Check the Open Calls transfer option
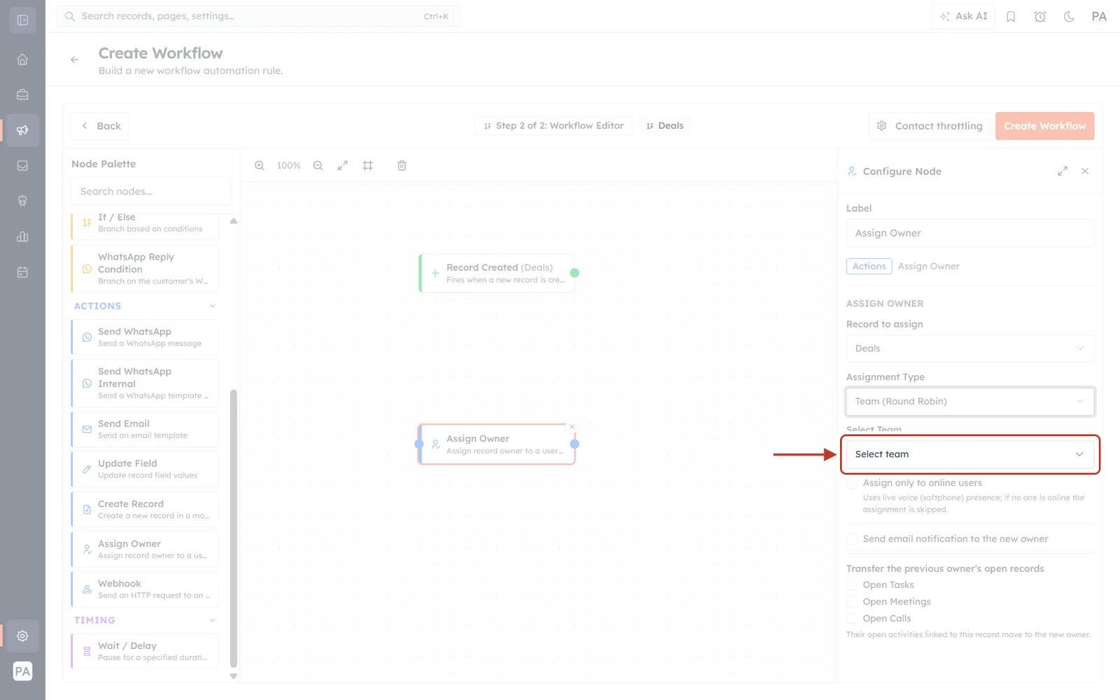The width and height of the screenshot is (1120, 700). tap(852, 619)
